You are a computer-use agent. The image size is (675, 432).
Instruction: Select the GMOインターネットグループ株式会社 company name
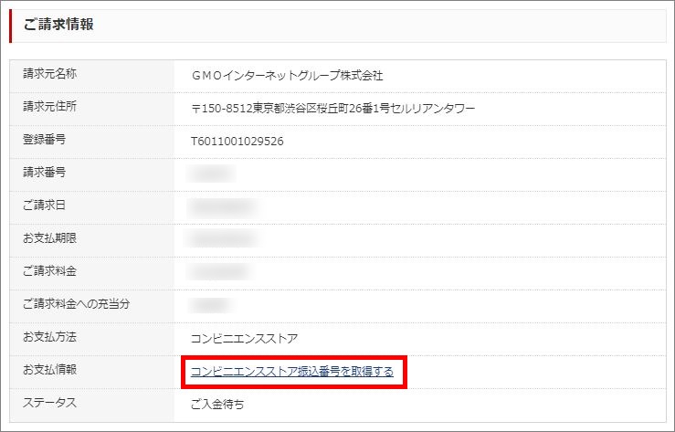(287, 75)
